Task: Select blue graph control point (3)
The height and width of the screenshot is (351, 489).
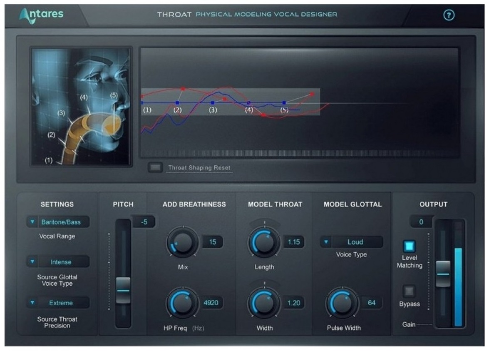Action: pos(213,103)
